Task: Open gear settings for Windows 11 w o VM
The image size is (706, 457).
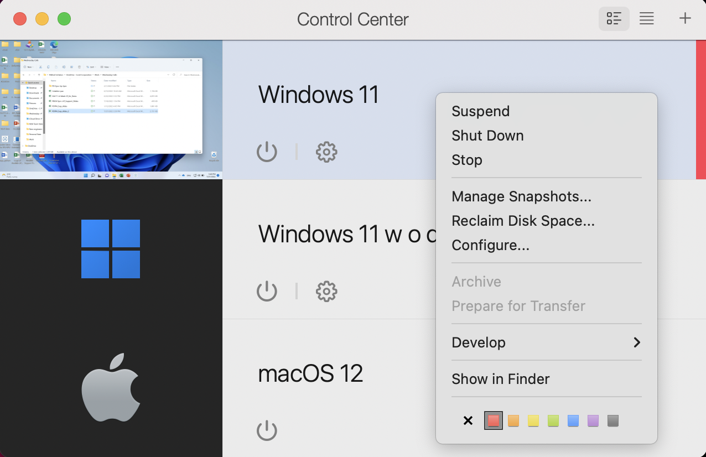Action: point(326,291)
